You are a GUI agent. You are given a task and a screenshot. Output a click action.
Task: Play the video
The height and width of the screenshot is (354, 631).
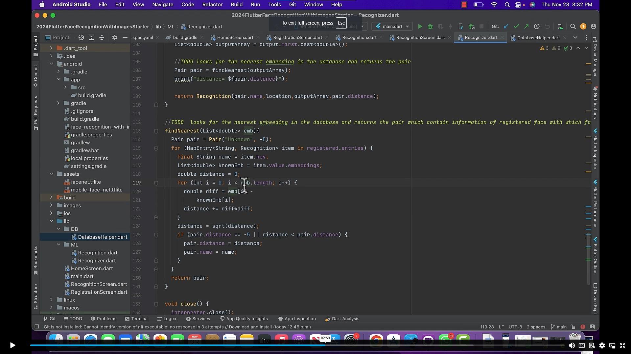[12, 345]
